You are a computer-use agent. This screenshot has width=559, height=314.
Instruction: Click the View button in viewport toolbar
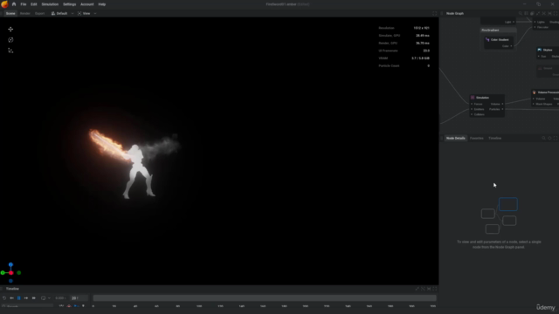pyautogui.click(x=84, y=14)
